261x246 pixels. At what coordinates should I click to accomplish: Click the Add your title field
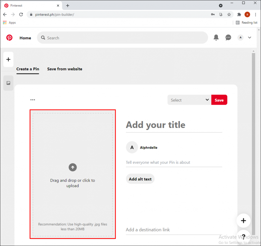point(155,125)
